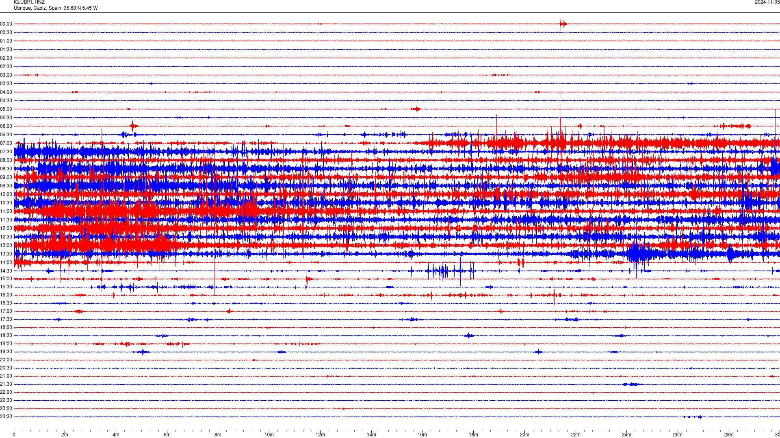Click the 4m tick on the time axis
Image resolution: width=780 pixels, height=438 pixels.
[x=116, y=435]
